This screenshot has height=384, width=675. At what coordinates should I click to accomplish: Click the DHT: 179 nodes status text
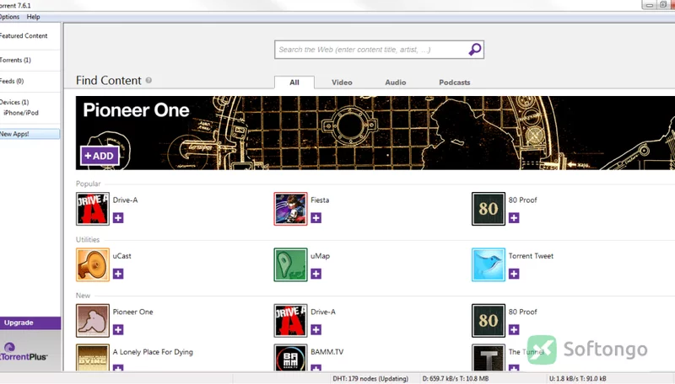pos(370,379)
